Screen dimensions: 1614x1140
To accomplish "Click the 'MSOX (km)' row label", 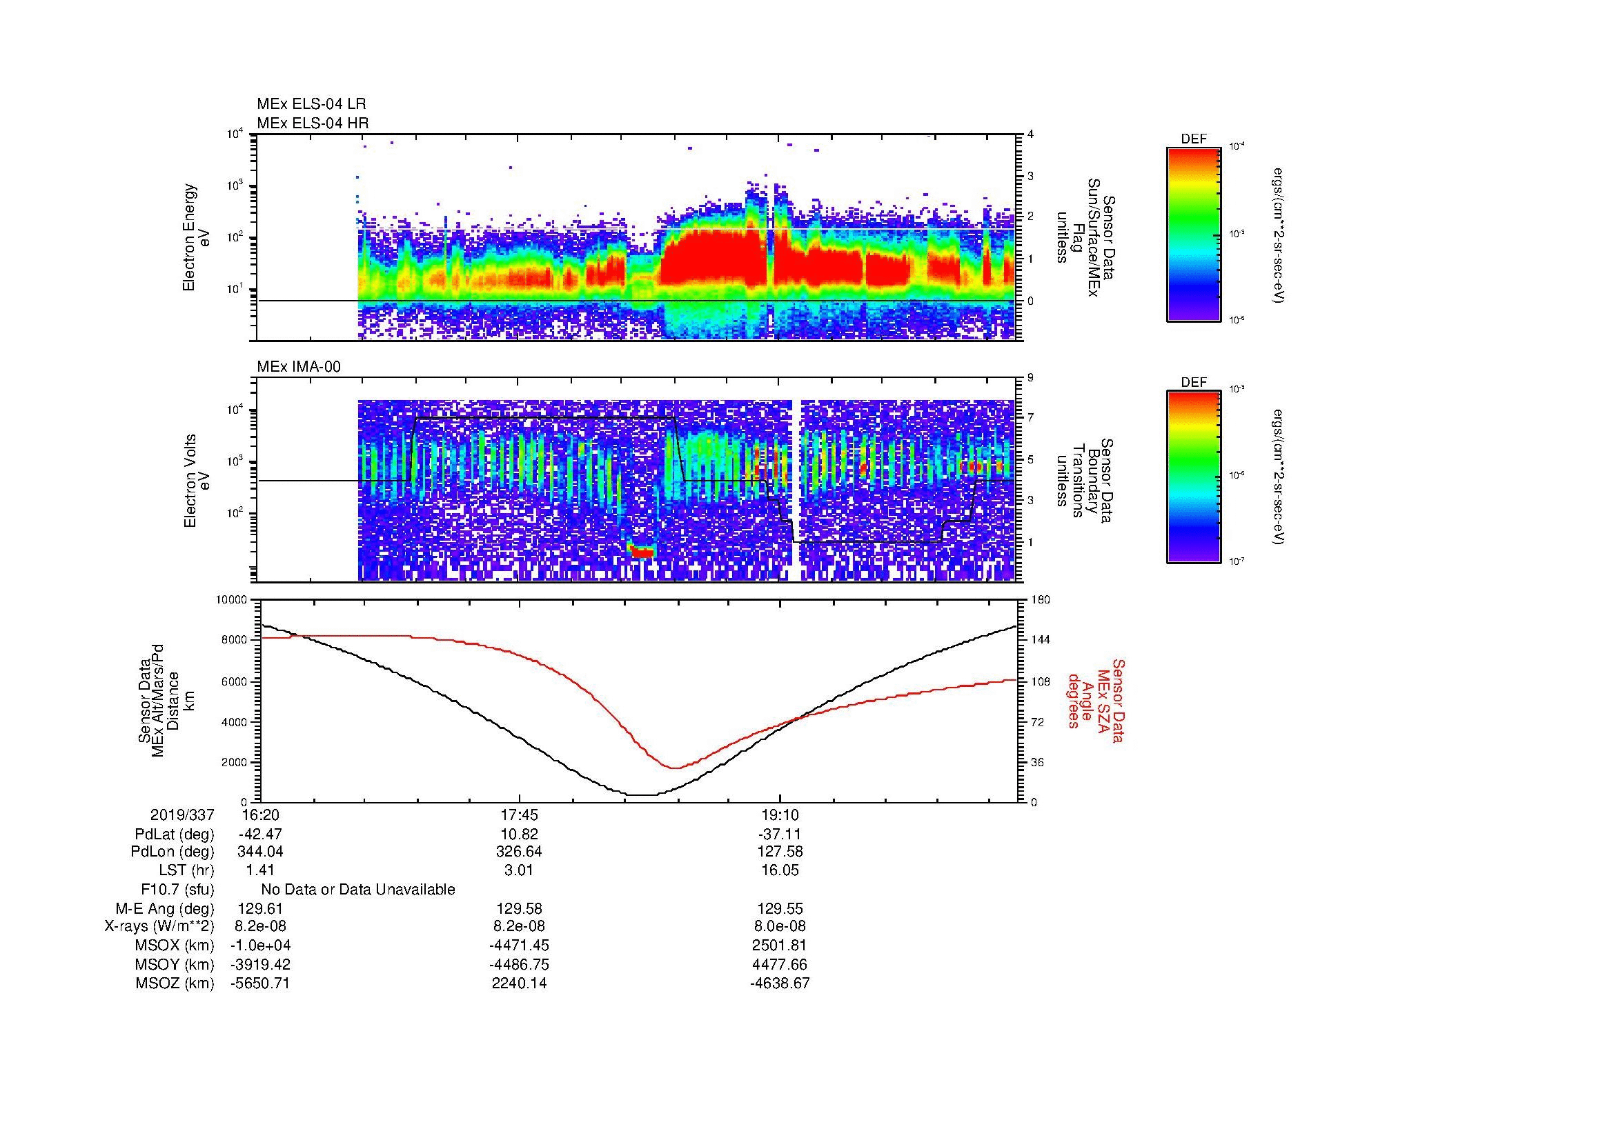I will point(175,946).
